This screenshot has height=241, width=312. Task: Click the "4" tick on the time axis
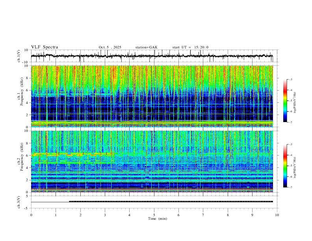130,215
